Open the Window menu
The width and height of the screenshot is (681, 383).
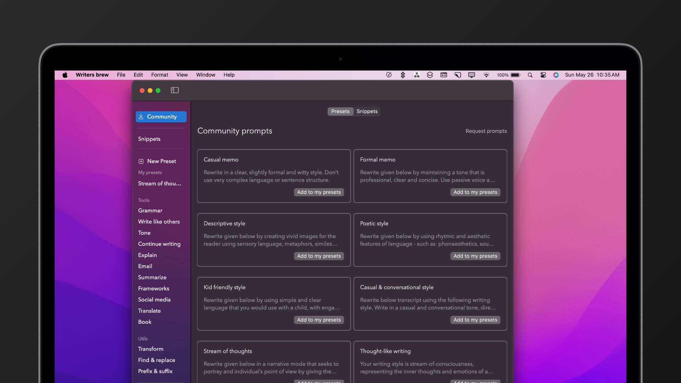[x=206, y=75]
